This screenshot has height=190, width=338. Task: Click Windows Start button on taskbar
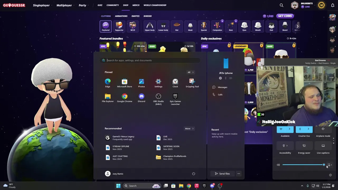[x=118, y=186]
